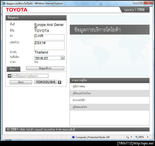155x146 pixels.
Task: Click the Europe And General region value
Action: [x=49, y=26]
